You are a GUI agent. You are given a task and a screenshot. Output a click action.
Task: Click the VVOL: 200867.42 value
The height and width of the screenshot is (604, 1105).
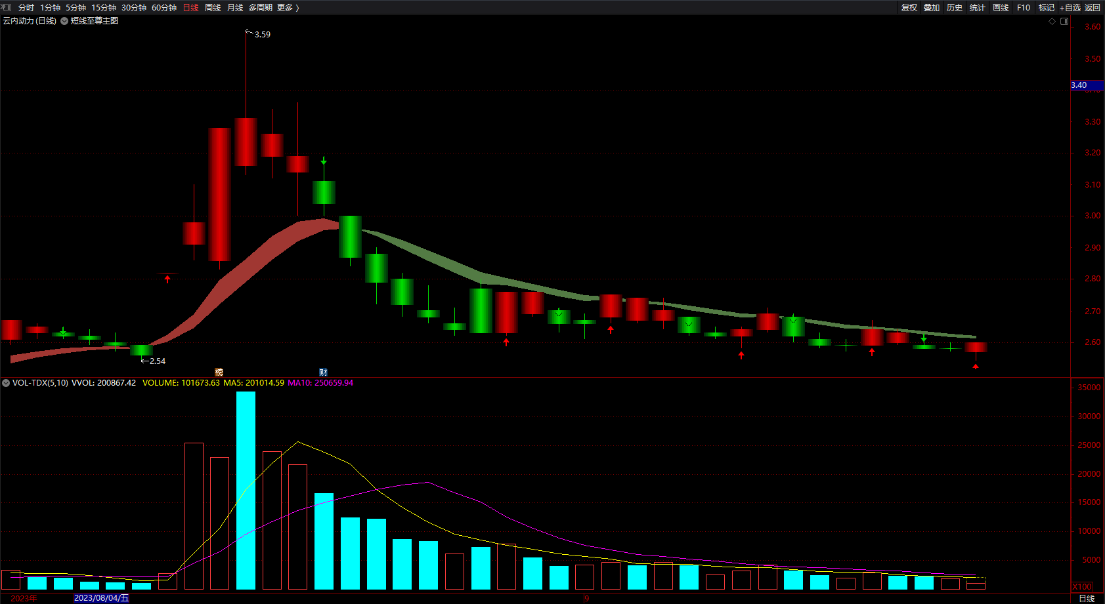[x=104, y=383]
